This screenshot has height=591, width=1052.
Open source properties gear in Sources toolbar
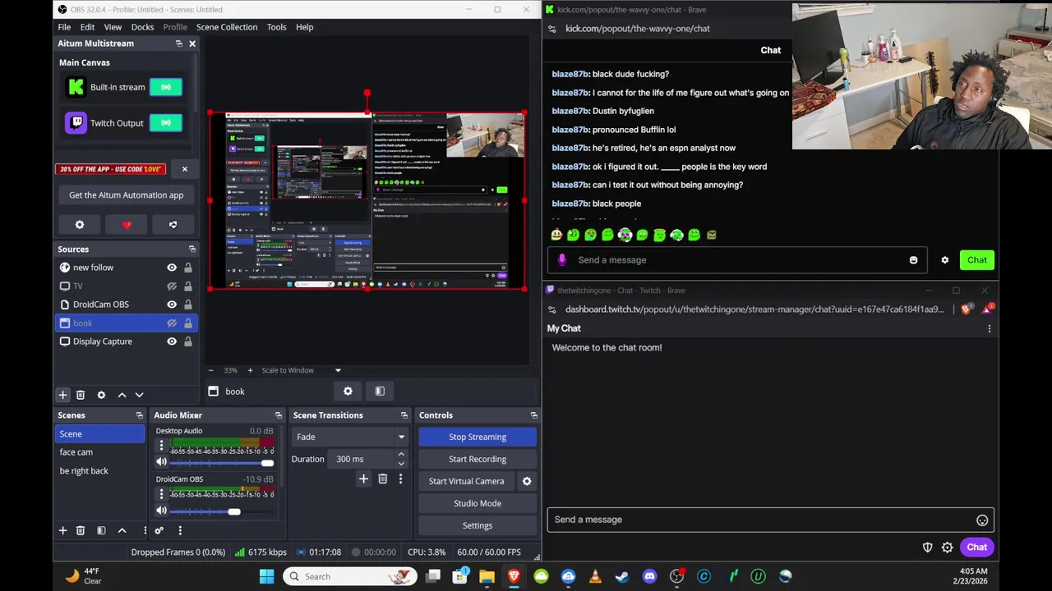tap(101, 395)
